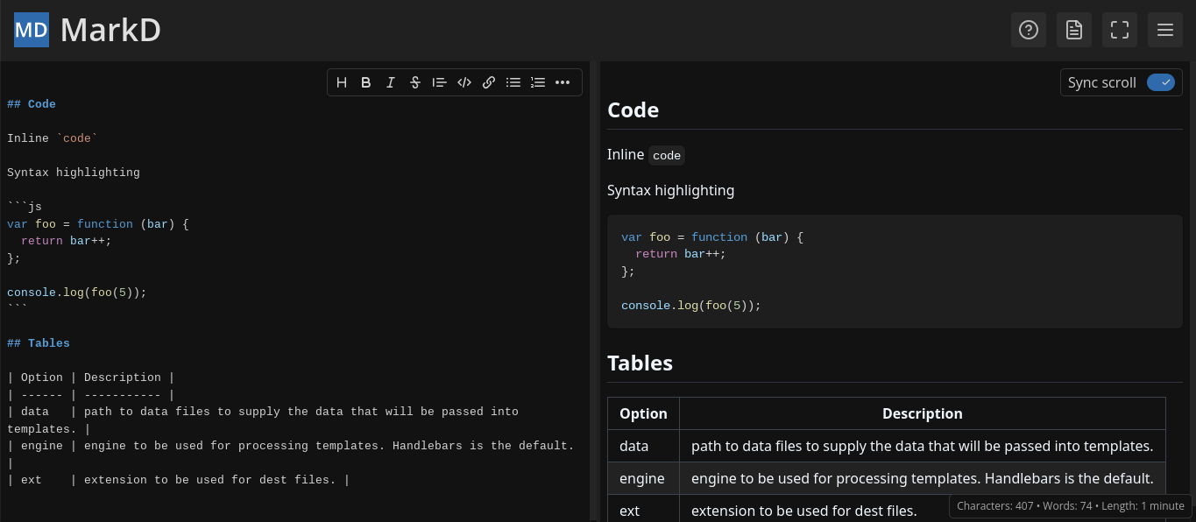Apply italic formatting
The width and height of the screenshot is (1196, 522).
pos(391,82)
